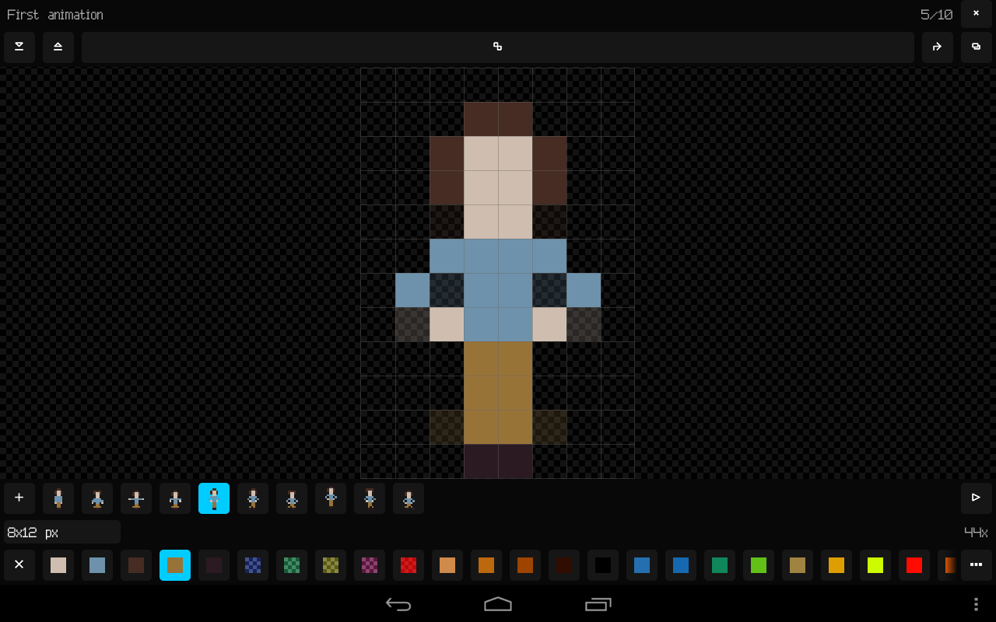The height and width of the screenshot is (622, 996).
Task: Select the first frame thumbnail
Action: pos(58,498)
